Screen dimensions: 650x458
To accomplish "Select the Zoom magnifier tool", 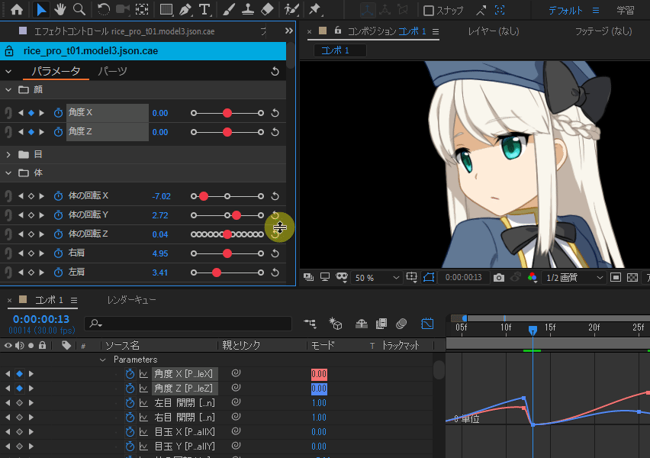I will click(79, 10).
